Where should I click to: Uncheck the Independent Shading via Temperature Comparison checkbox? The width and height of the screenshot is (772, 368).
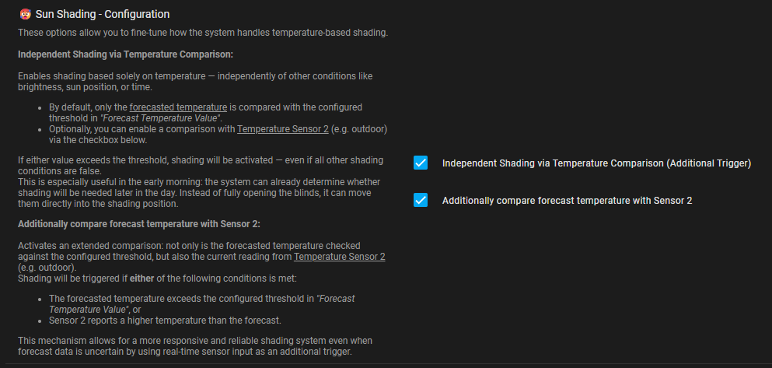click(421, 163)
